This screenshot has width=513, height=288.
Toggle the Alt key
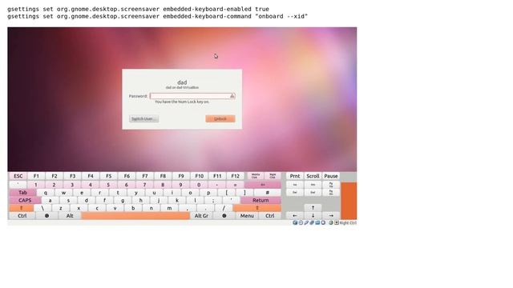click(70, 216)
